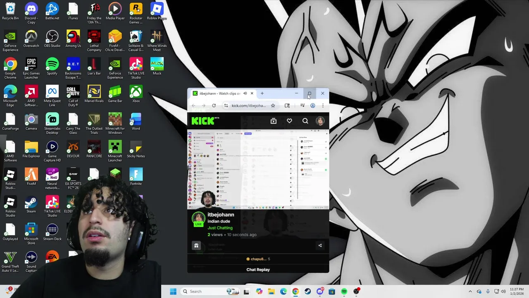
Task: Click the Kick heart favorites icon
Action: [x=289, y=121]
